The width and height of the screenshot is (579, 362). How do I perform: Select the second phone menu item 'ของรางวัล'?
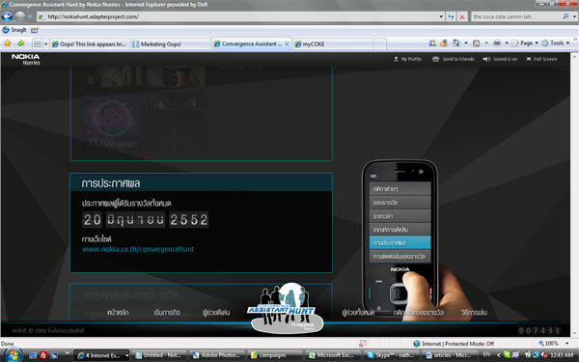pos(400,203)
